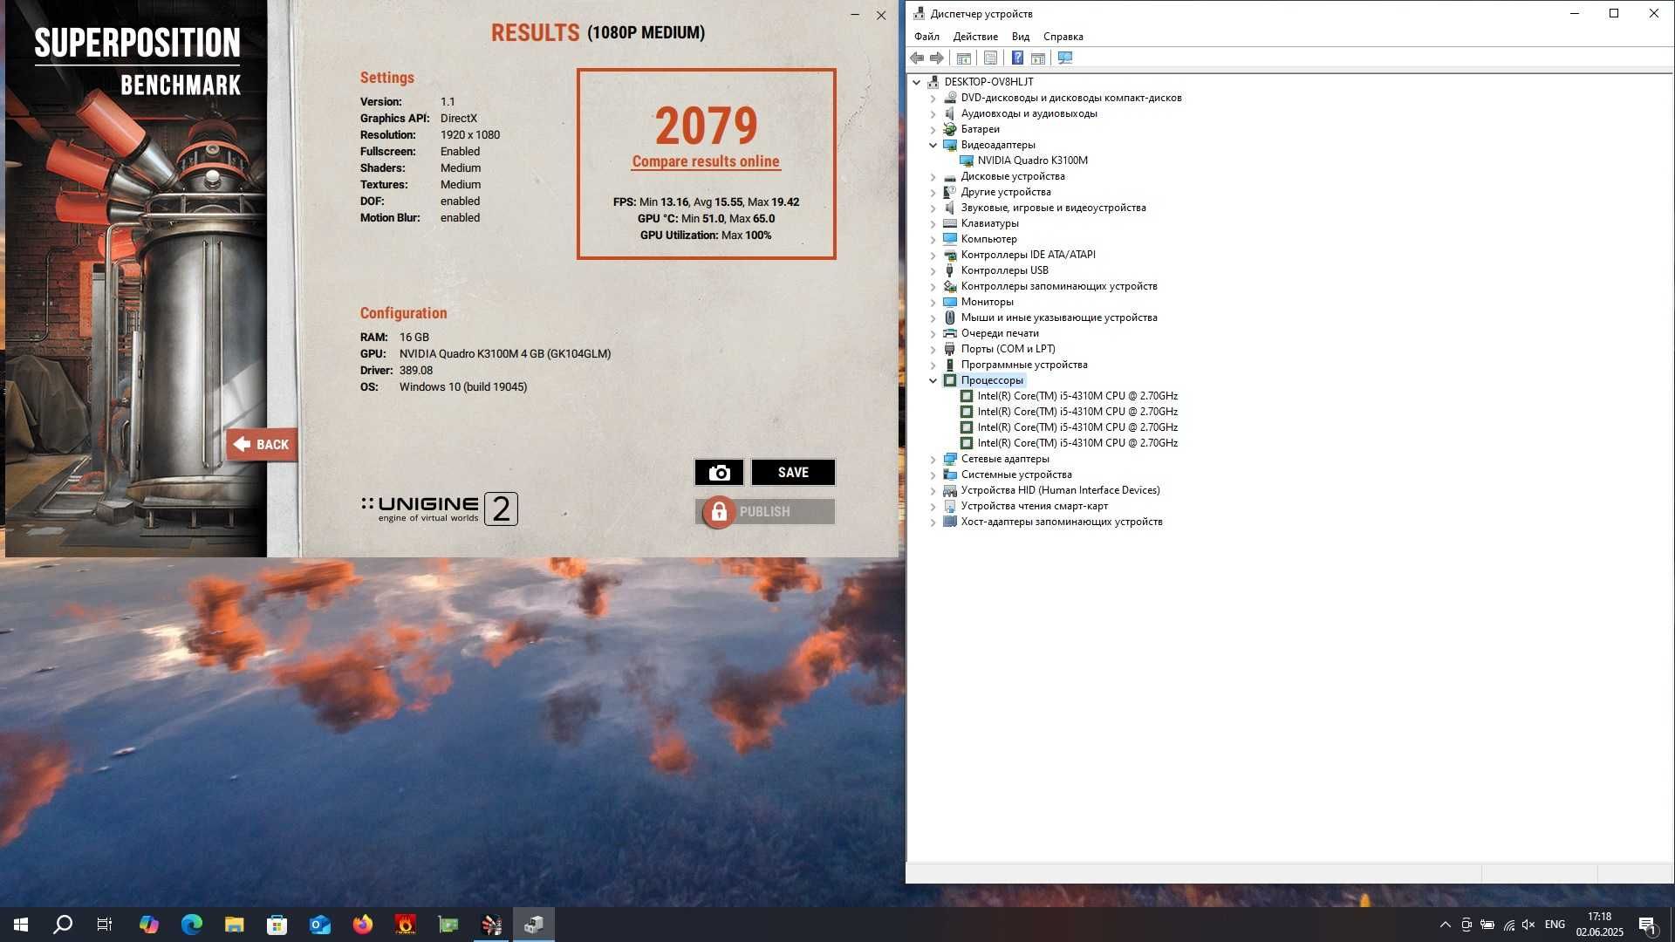Image resolution: width=1675 pixels, height=942 pixels.
Task: Expand the Батареи category
Action: [x=933, y=129]
